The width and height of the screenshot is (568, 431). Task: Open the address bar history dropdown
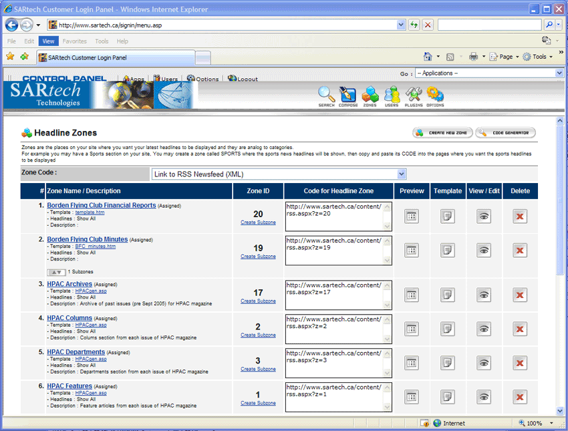[x=401, y=25]
